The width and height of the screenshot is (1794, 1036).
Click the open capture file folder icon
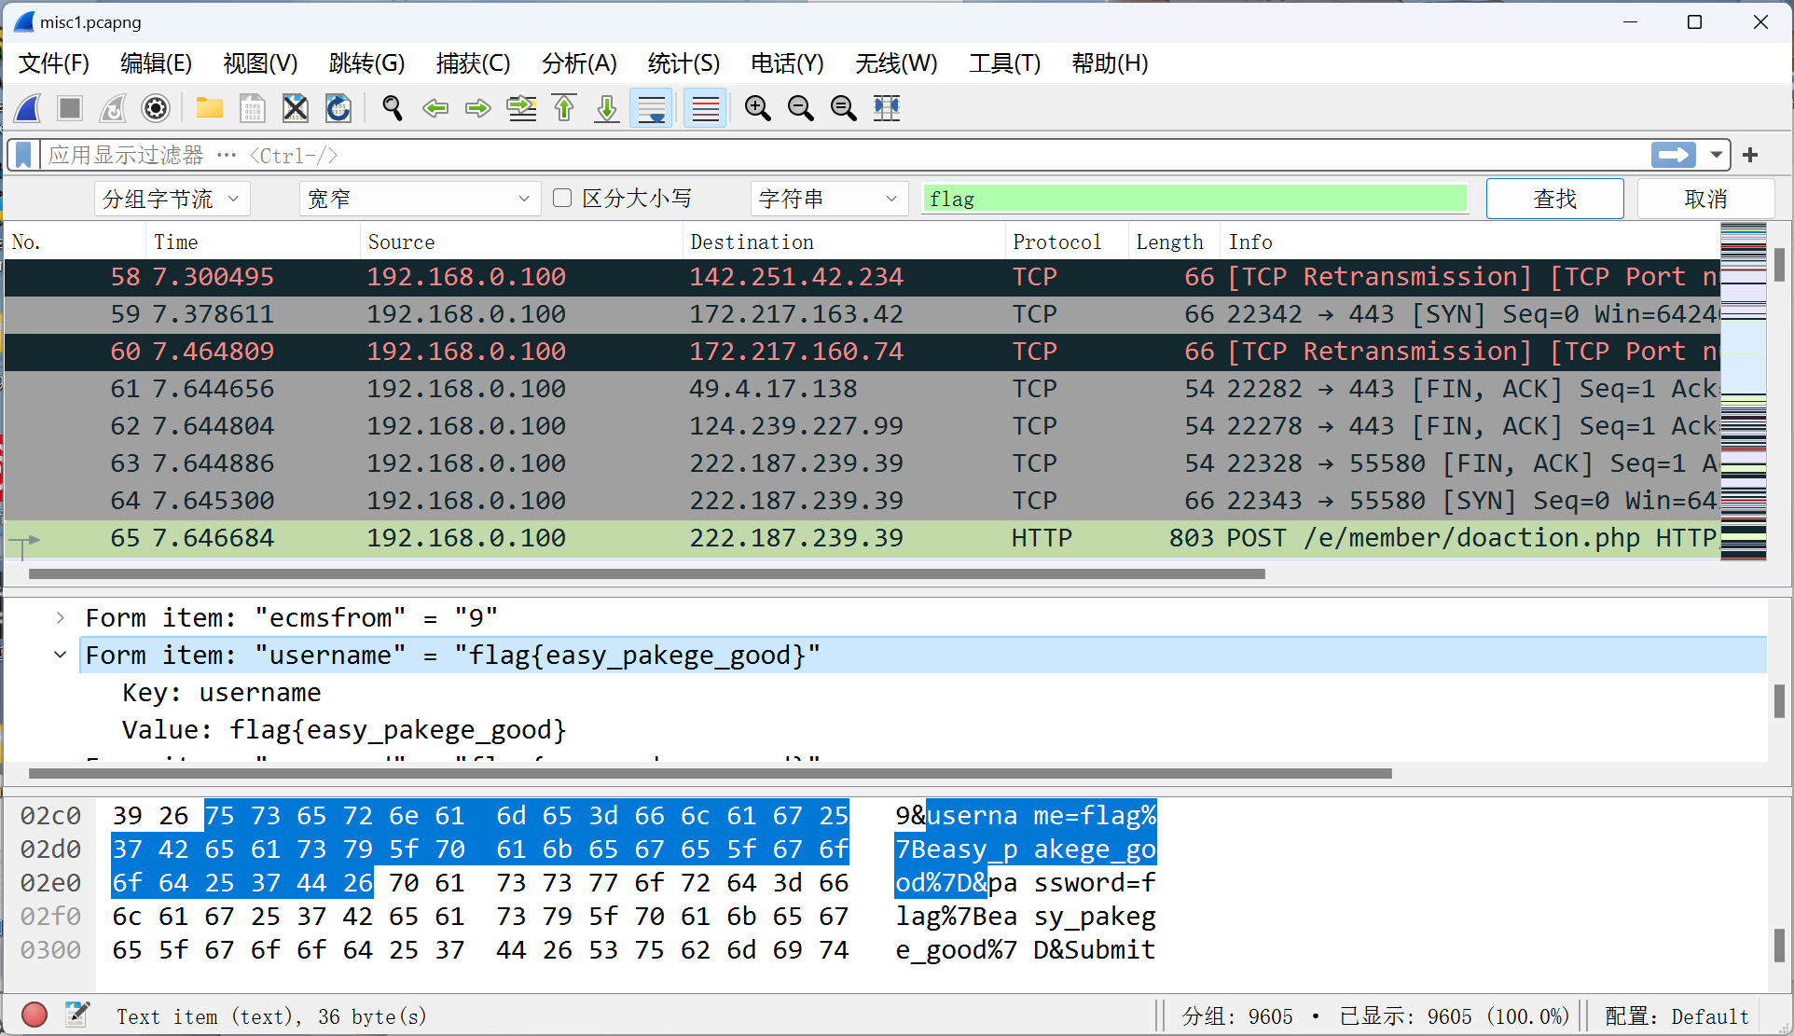pos(209,108)
